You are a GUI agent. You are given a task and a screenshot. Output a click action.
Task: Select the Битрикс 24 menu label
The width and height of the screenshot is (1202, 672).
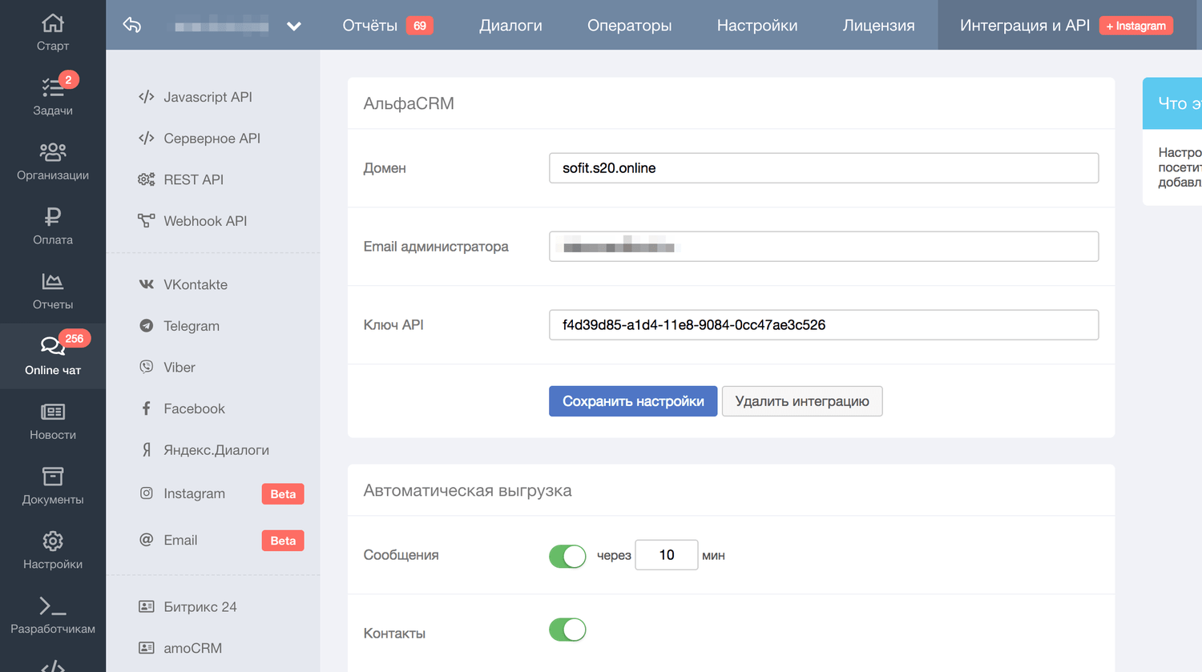click(200, 607)
